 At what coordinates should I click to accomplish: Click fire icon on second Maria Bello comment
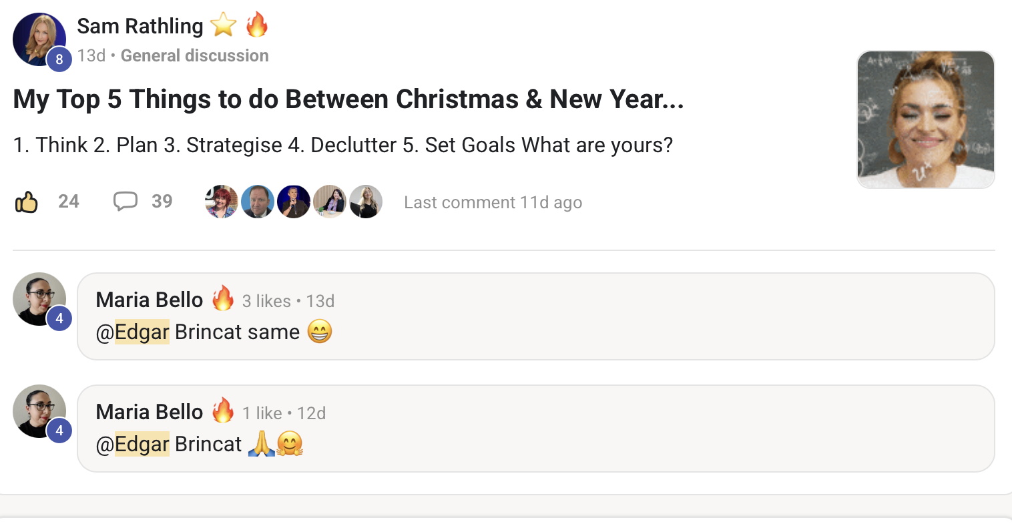click(x=223, y=411)
